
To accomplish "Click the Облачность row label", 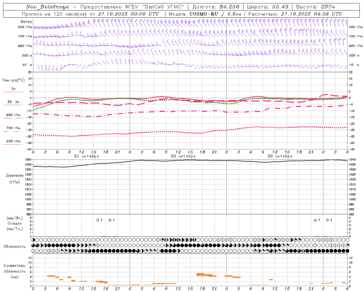I will click(x=15, y=247).
